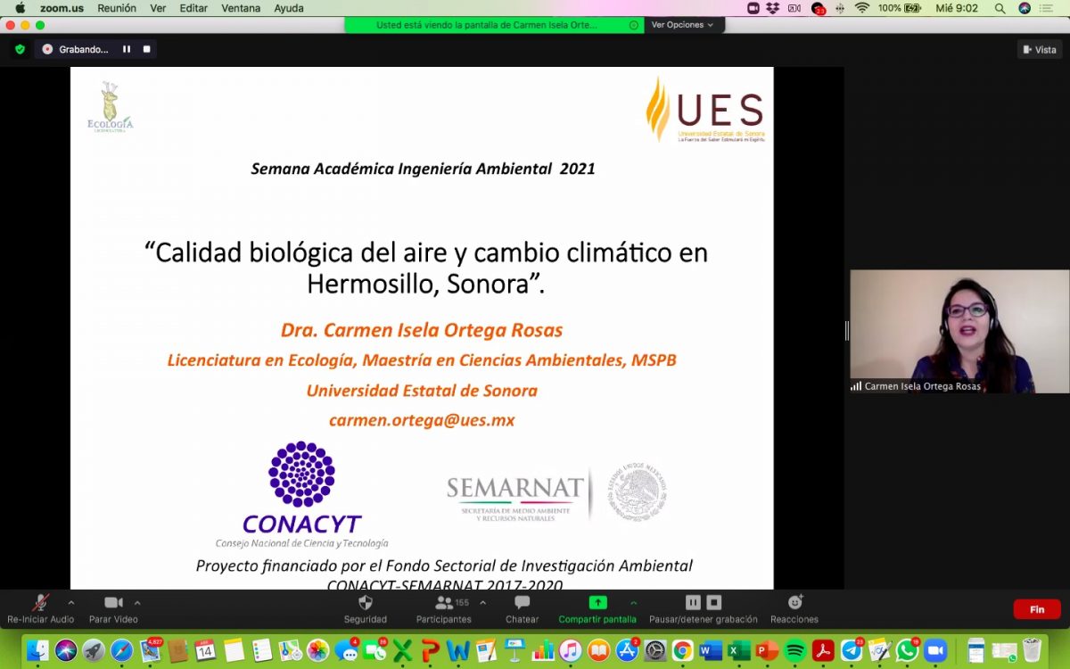Viewport: 1070px width, 669px height.
Task: Pause recording in the bottom toolbar
Action: coord(693,603)
